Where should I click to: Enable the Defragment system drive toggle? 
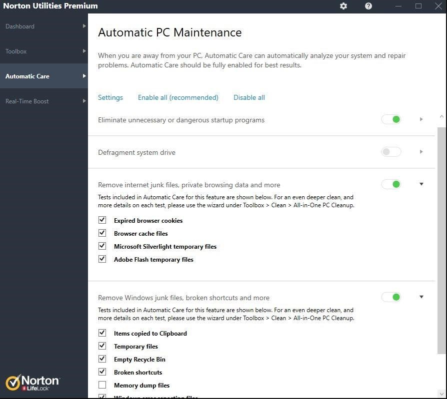391,152
